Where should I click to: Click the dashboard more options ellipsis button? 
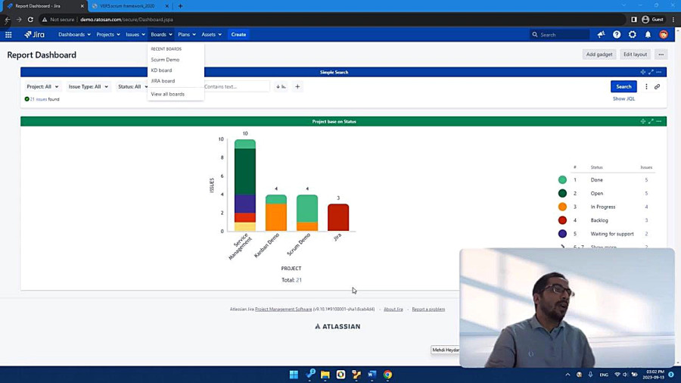(661, 54)
